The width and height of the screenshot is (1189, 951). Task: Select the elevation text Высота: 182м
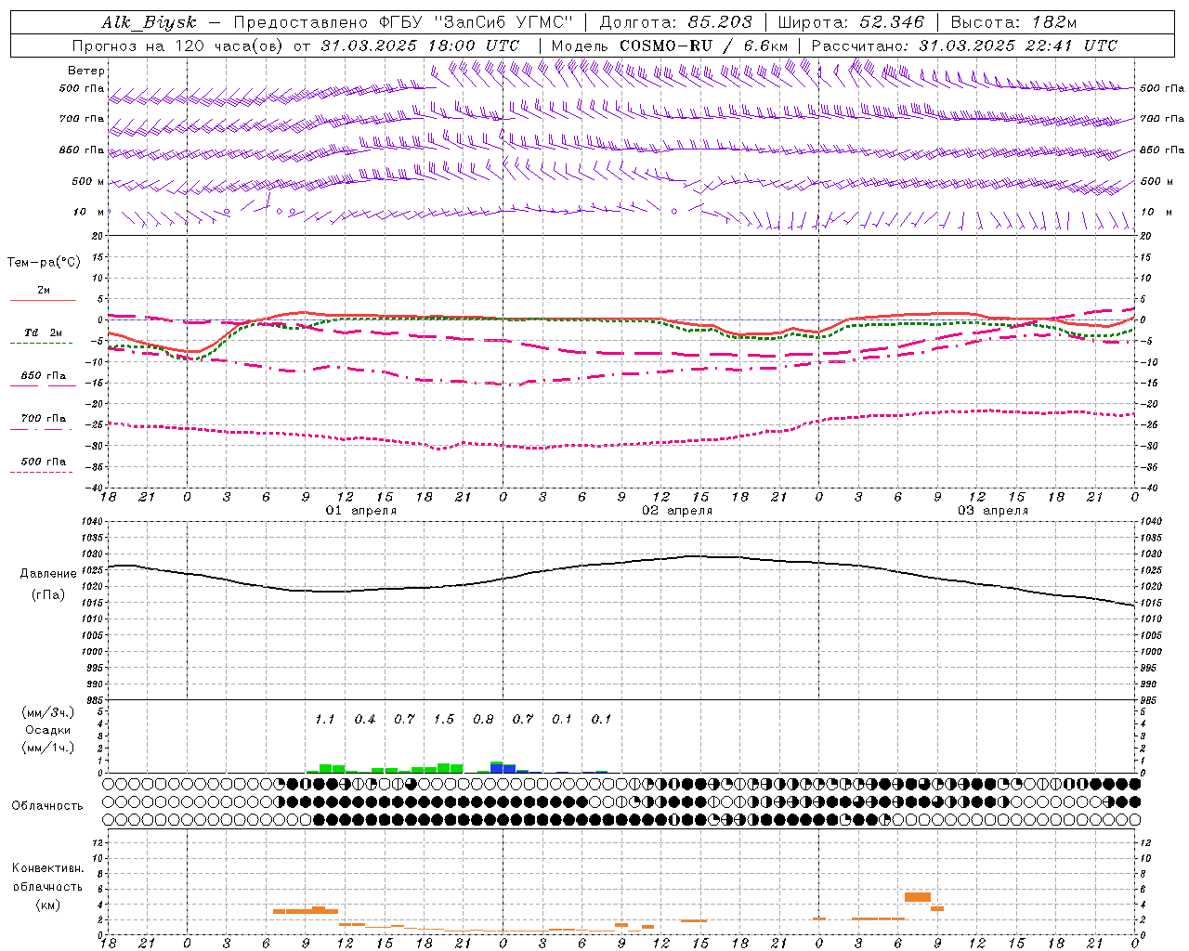1013,22
